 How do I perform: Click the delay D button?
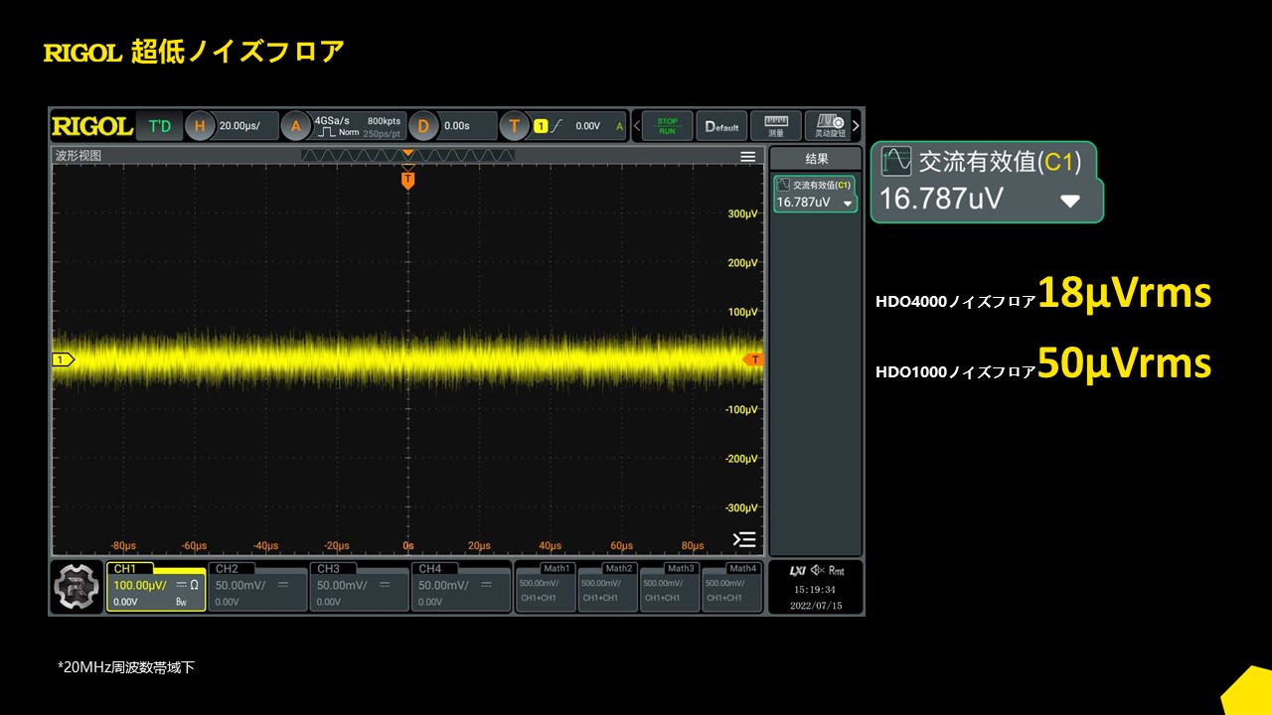point(423,126)
